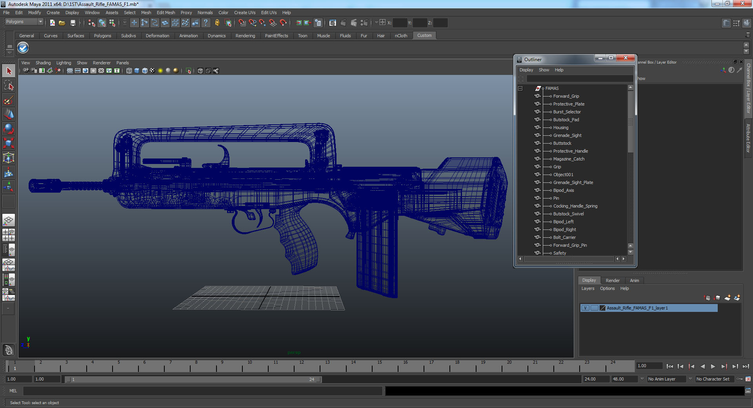The image size is (753, 408).
Task: Move selected layer up in list
Action: pos(708,298)
